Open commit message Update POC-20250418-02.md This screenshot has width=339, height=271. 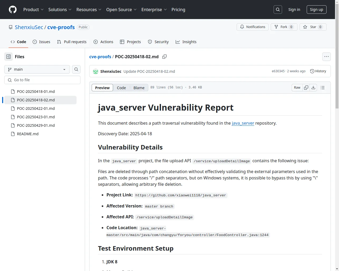149,71
